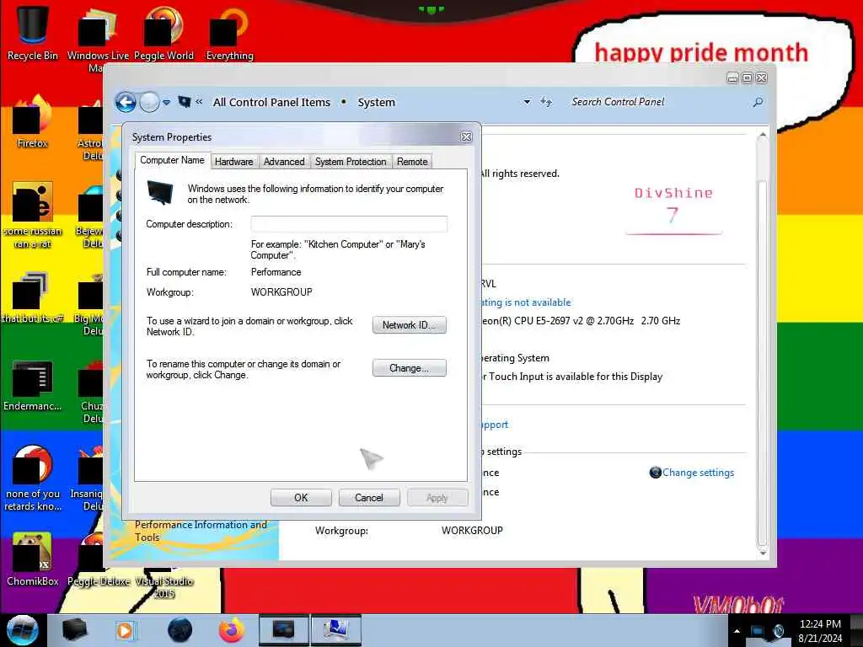This screenshot has height=647, width=863.
Task: Open the Firefox desktop shortcut
Action: pos(32,121)
